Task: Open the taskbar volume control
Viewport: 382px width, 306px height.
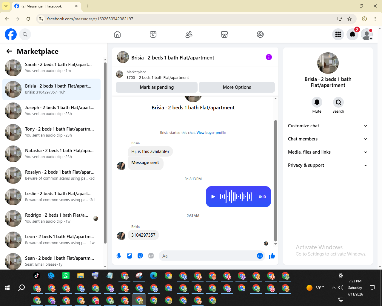Action: 341,288
